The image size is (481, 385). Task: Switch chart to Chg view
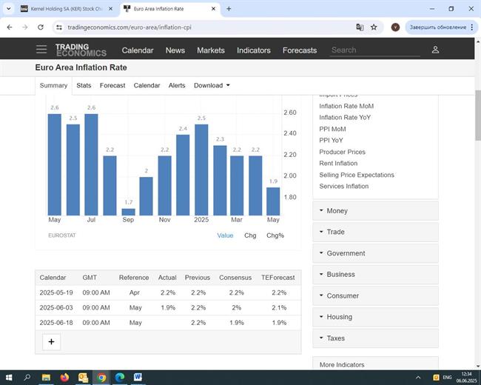(x=250, y=235)
